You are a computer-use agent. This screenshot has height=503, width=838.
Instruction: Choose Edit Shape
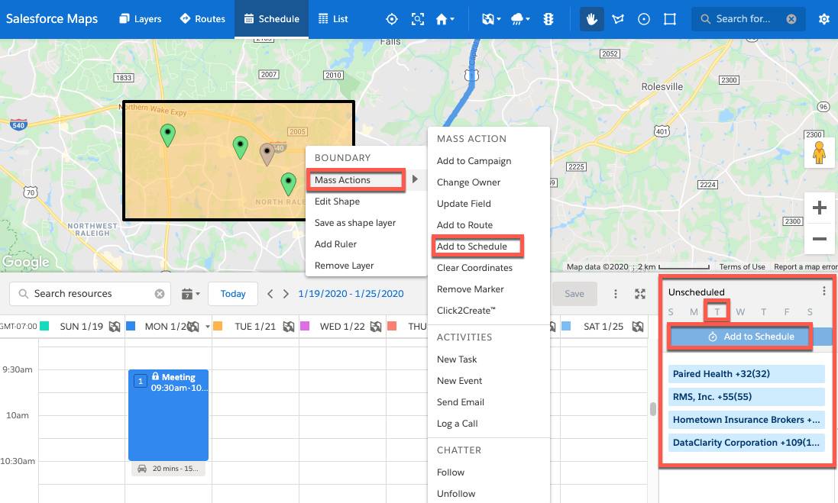(x=337, y=202)
